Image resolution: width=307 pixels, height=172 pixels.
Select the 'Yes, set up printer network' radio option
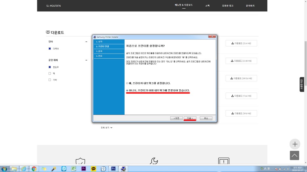[x=127, y=83]
